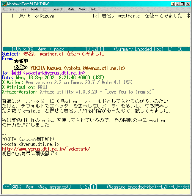Click the signature name YOKOTA Kazuya/横田和也
Screen dimensions: 192x196
click(28, 139)
